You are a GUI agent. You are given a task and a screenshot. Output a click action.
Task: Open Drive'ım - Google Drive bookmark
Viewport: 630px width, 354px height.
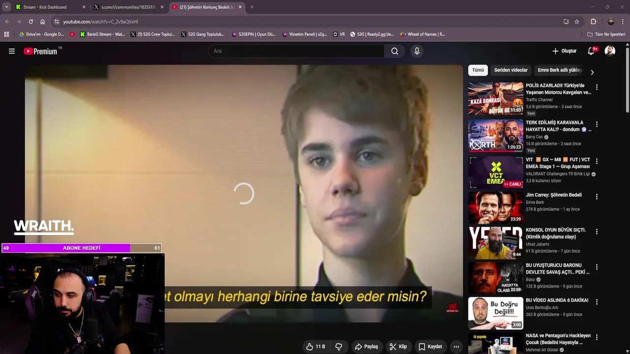41,34
